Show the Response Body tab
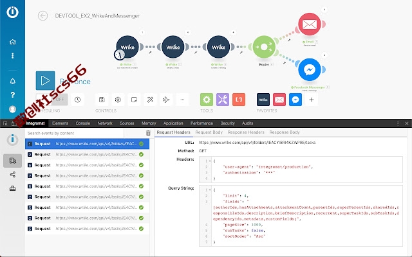The width and height of the screenshot is (412, 257). (x=285, y=132)
